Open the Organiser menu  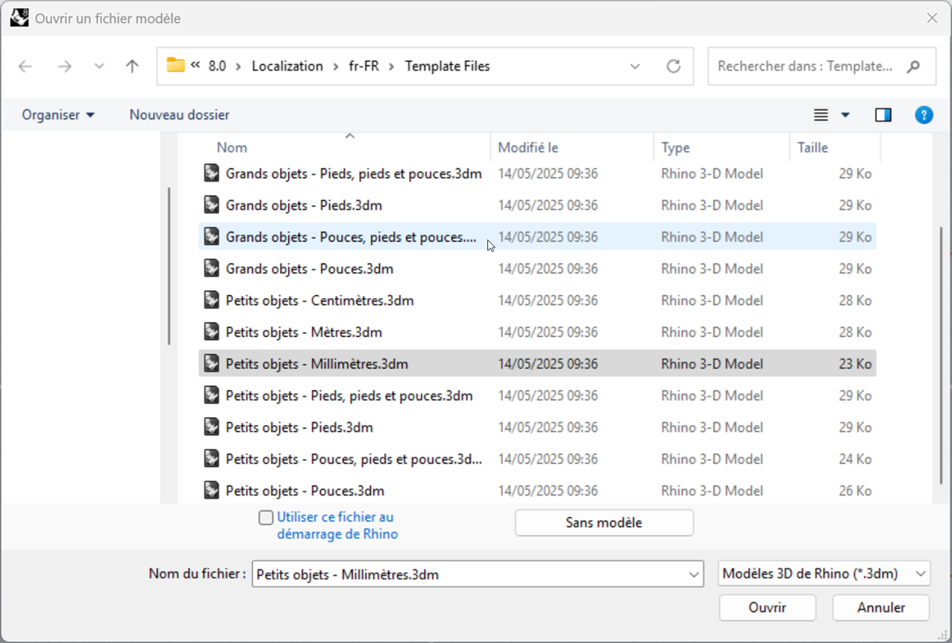tap(58, 115)
